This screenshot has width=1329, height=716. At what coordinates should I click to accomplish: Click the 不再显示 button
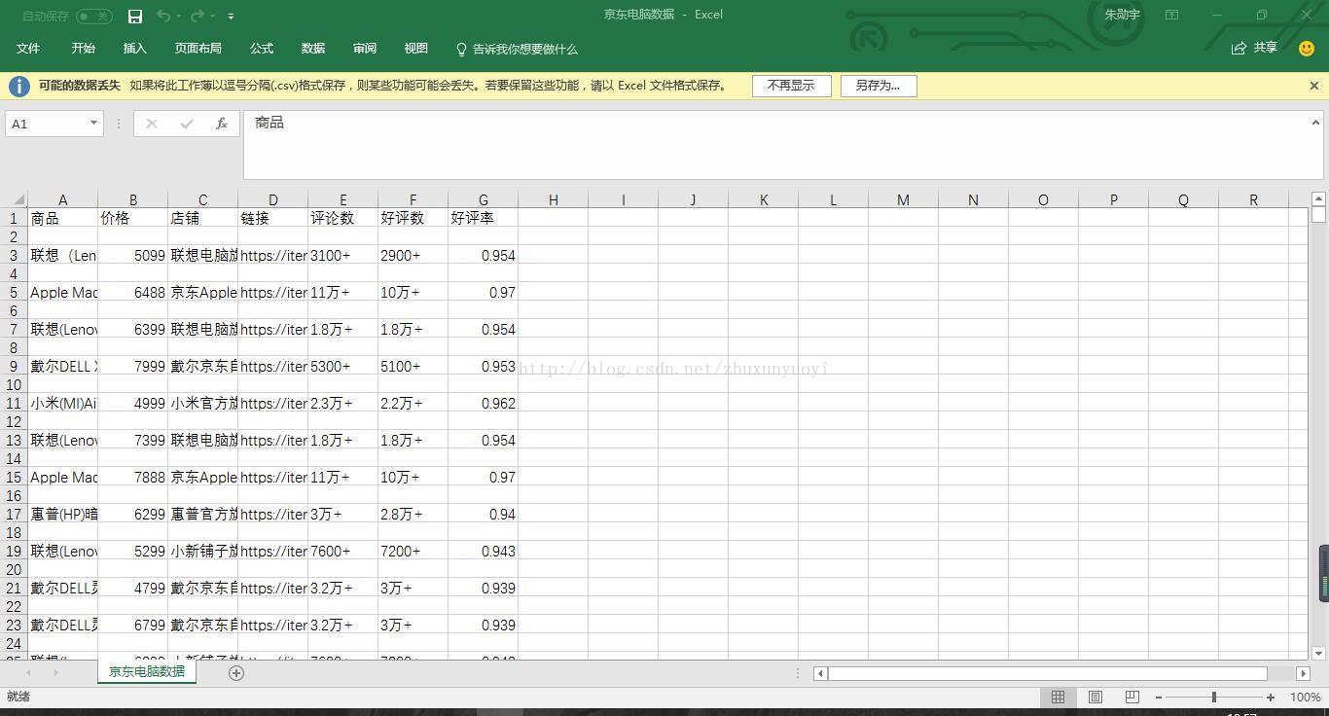point(791,86)
